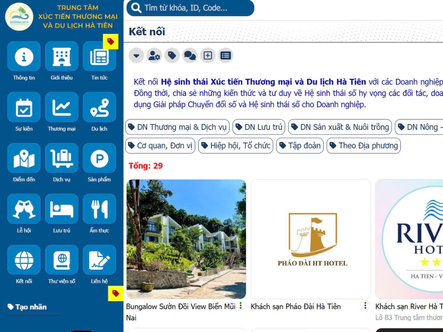Viewport: 443px width, 332px height.
Task: Open Tin tức news section
Action: pyautogui.click(x=99, y=57)
